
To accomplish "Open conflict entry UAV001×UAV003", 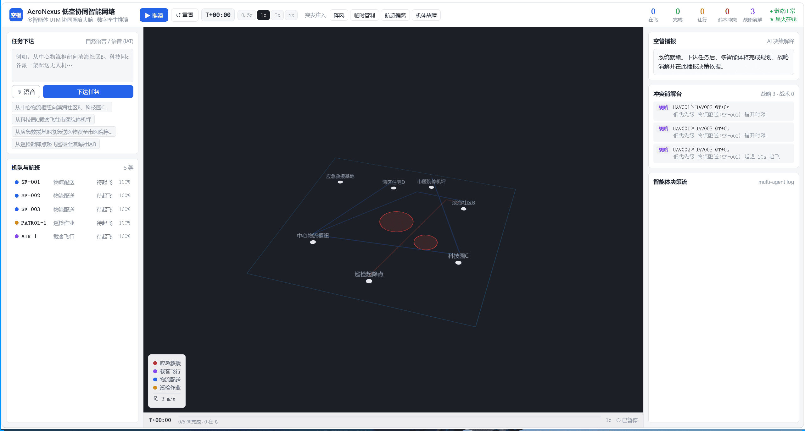I will pos(723,132).
